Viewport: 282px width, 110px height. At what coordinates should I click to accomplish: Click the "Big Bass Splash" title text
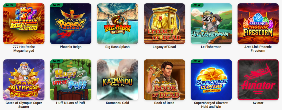coord(117,47)
